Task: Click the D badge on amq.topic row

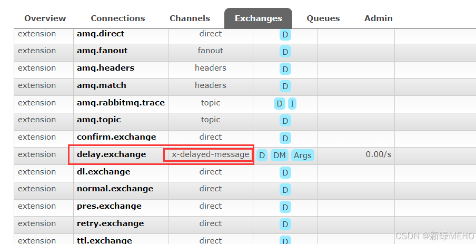Action: tap(285, 121)
